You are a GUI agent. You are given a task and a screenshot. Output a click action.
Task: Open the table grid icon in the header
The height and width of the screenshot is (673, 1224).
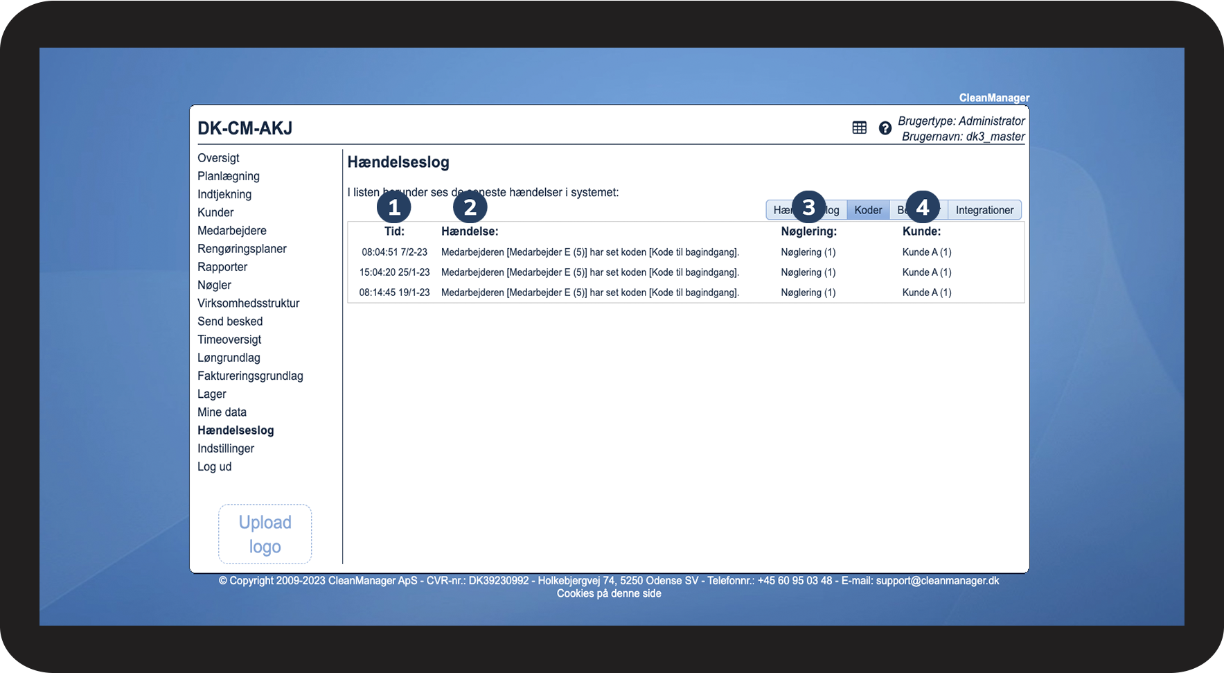click(x=859, y=128)
